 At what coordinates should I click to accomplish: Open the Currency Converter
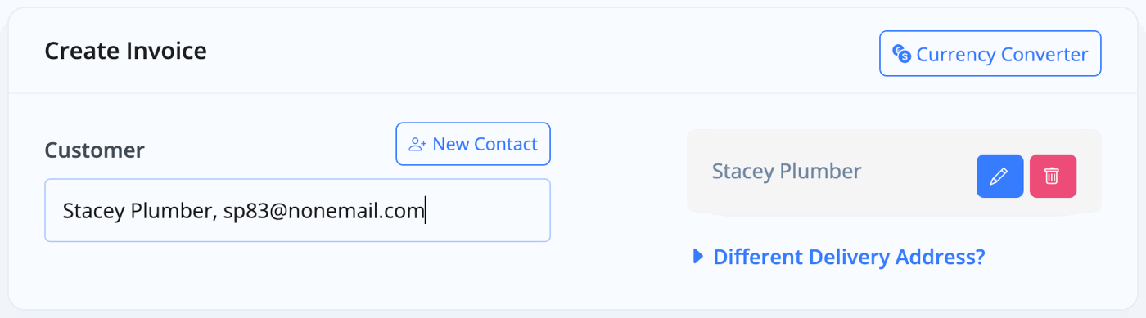pyautogui.click(x=990, y=54)
